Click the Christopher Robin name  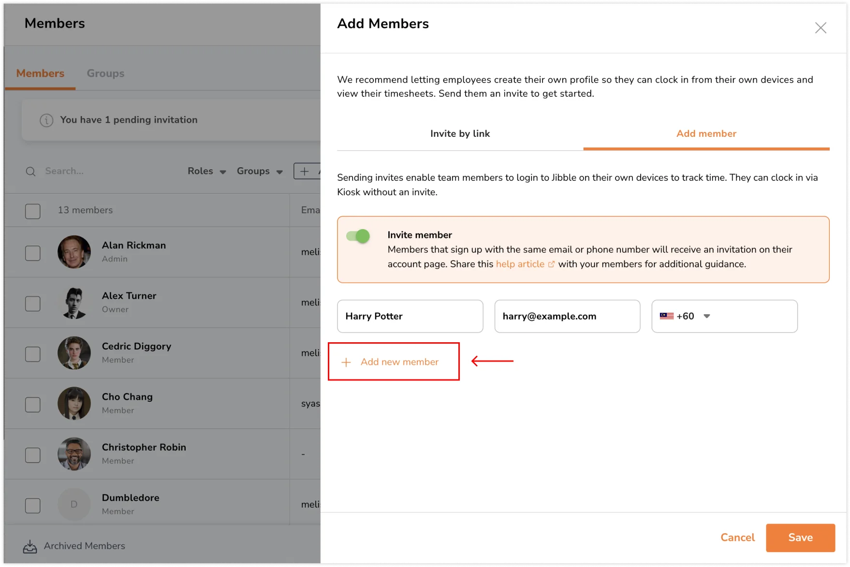(144, 448)
